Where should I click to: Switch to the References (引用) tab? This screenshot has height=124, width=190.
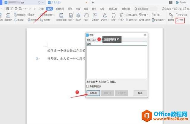[x=70, y=9]
